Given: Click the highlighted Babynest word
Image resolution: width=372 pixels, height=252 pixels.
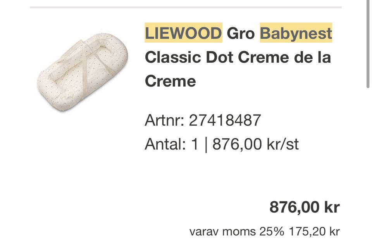Looking at the screenshot, I should tap(296, 33).
